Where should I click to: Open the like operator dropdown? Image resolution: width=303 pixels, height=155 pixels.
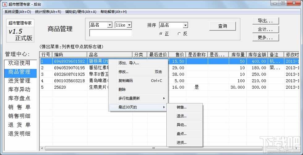129,25
